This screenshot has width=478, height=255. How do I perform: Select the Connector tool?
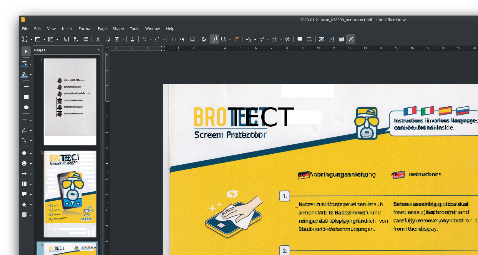point(24,140)
